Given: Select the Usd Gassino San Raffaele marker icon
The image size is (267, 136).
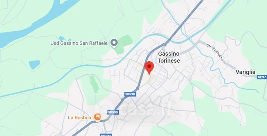Looking at the screenshot, I should [114, 43].
